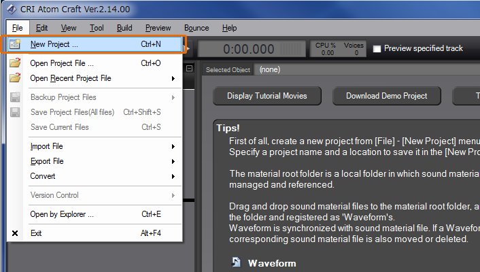
Task: Click the Save Project Files floppy icon
Action: (x=15, y=112)
